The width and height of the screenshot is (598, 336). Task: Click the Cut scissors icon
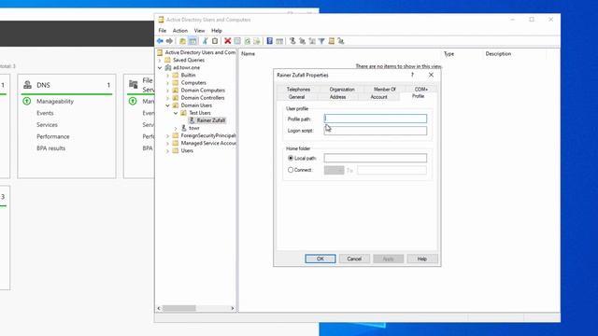[x=206, y=41]
